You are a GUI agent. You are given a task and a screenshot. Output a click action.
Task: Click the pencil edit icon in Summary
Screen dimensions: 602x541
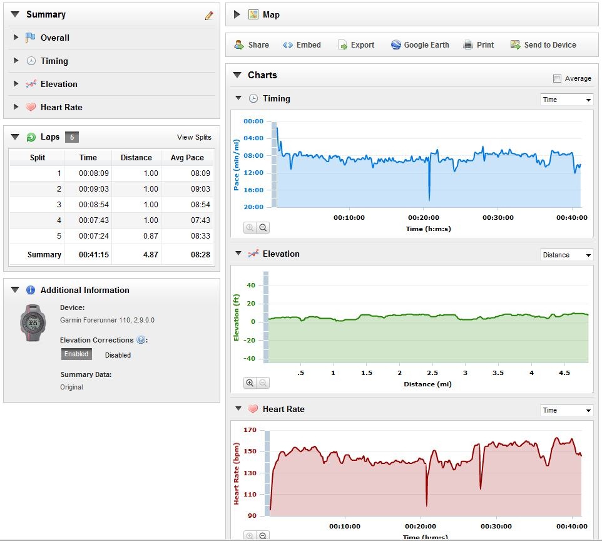(209, 16)
